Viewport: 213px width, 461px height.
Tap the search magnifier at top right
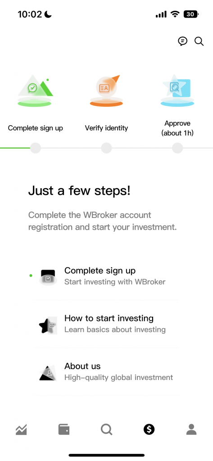click(x=199, y=41)
